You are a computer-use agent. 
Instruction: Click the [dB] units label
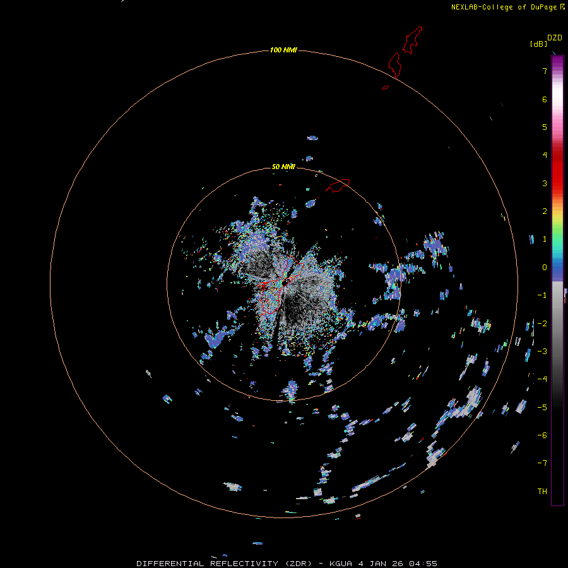(x=538, y=44)
